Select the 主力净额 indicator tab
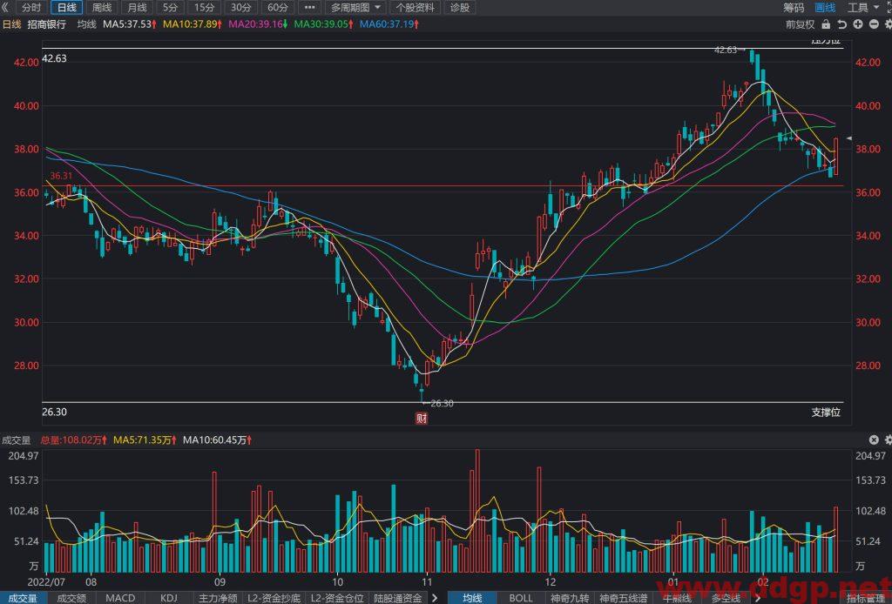The image size is (892, 604). click(x=218, y=598)
